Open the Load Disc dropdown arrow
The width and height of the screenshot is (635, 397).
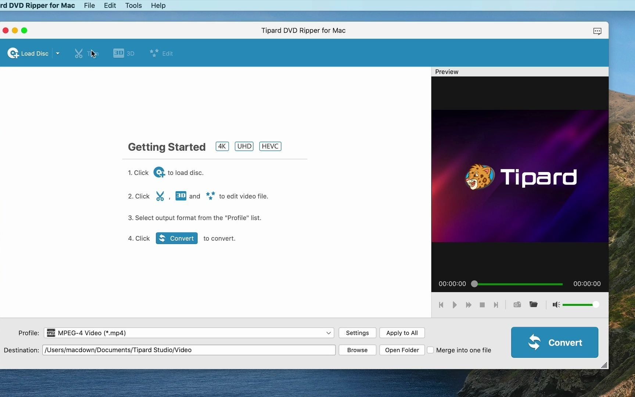(58, 53)
